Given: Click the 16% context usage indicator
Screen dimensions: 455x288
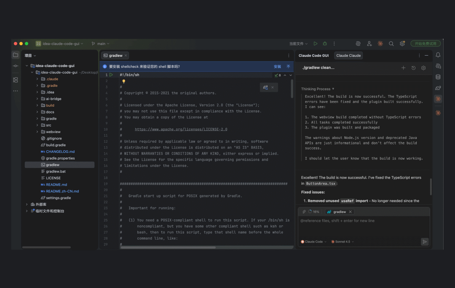Looking at the screenshot, I should (x=314, y=212).
